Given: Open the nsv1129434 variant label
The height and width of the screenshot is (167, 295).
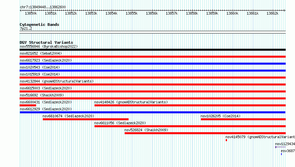Looking at the screenshot, I should pos(285,144).
